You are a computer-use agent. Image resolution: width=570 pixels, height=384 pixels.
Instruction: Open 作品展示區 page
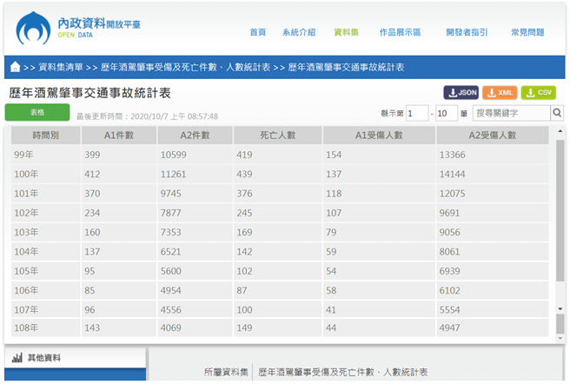pos(400,33)
